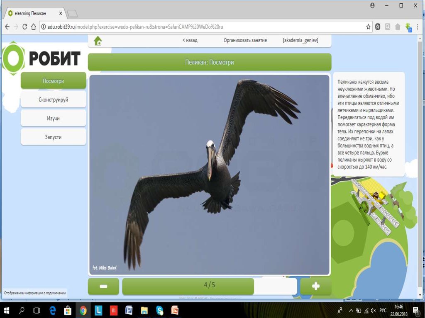Viewport: 425px width, 318px height.
Task: Bookmark this page with the star icon
Action: click(x=368, y=27)
